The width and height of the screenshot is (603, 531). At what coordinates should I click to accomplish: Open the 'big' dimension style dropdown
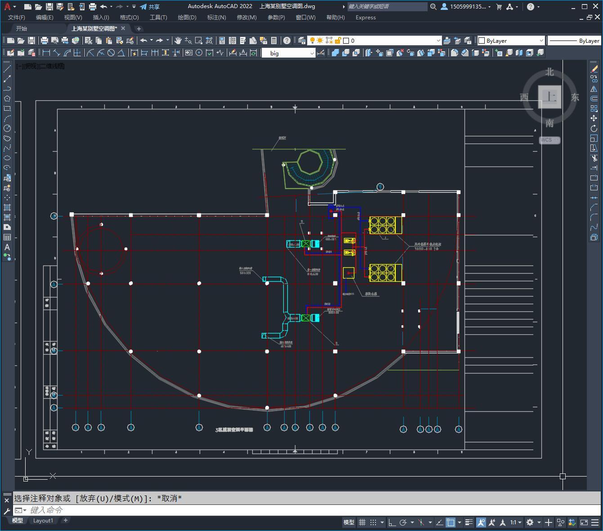click(288, 53)
